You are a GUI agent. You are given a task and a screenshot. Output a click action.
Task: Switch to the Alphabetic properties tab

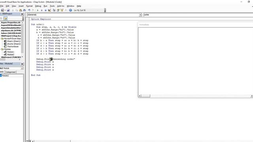click(x=2, y=72)
